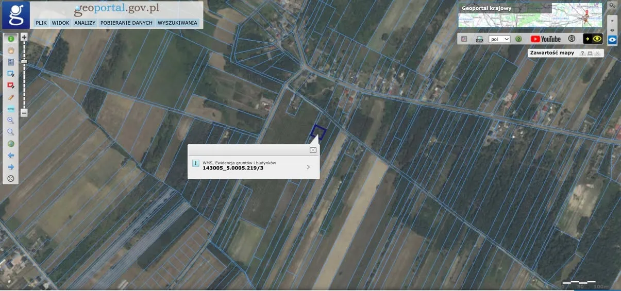The width and height of the screenshot is (621, 291).
Task: Open the geoportal logo home
Action: click(x=15, y=14)
